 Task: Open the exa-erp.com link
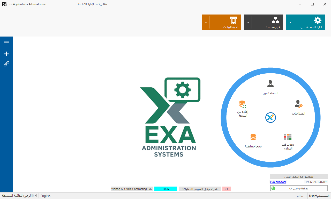[x=278, y=182]
